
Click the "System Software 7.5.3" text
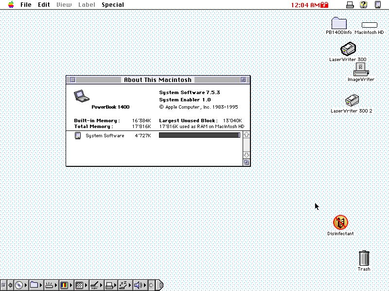coord(190,93)
